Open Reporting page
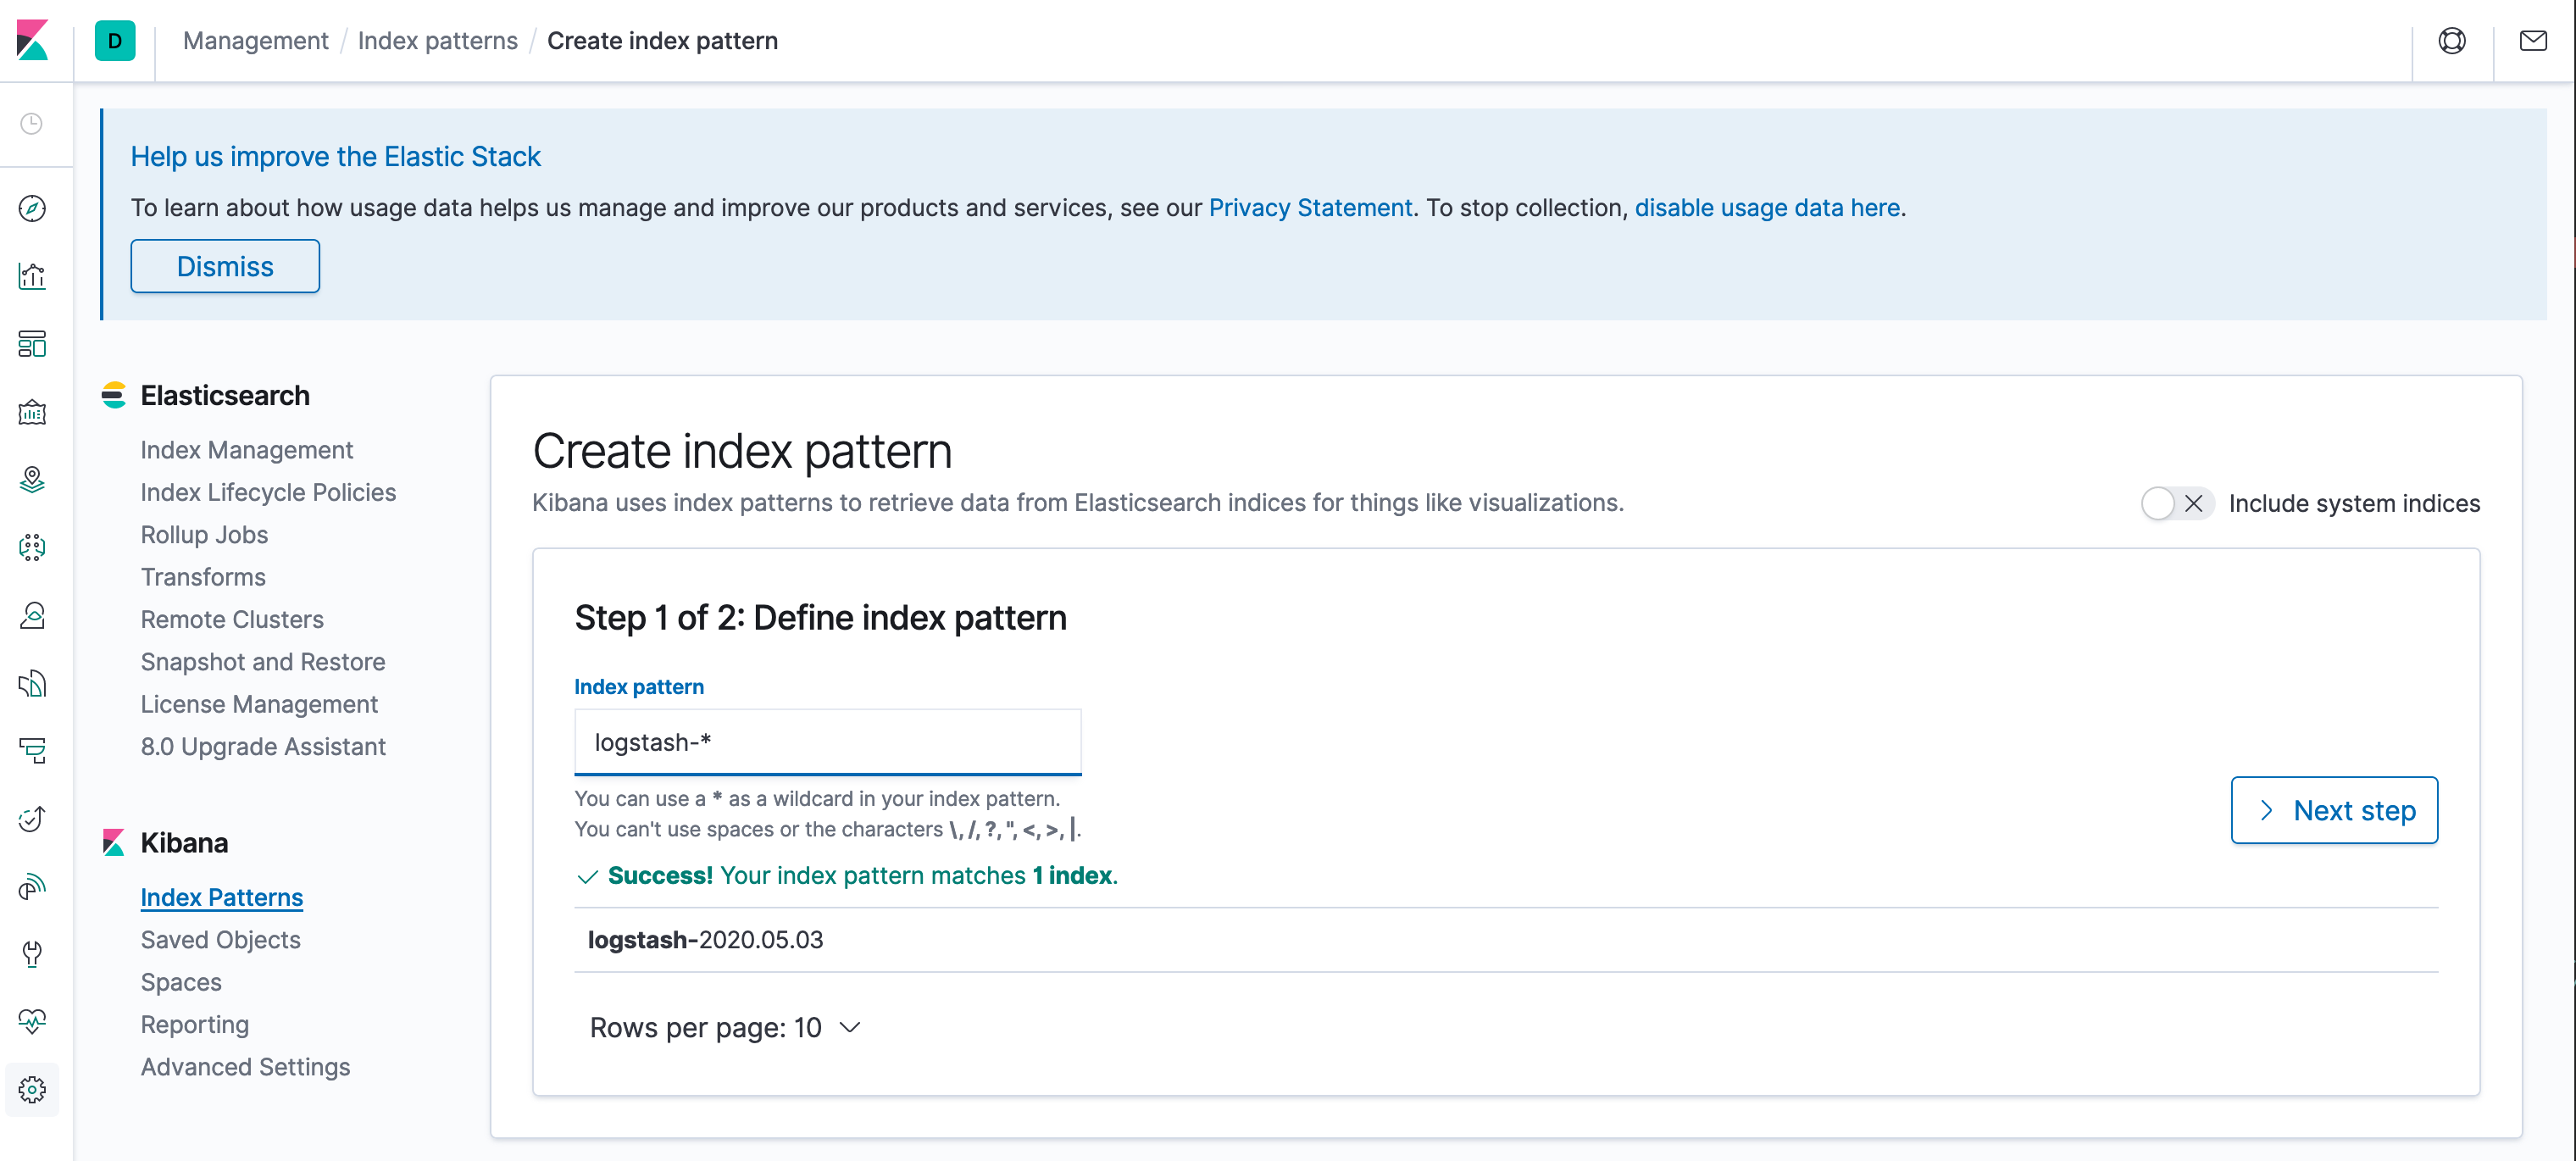 (x=195, y=1024)
